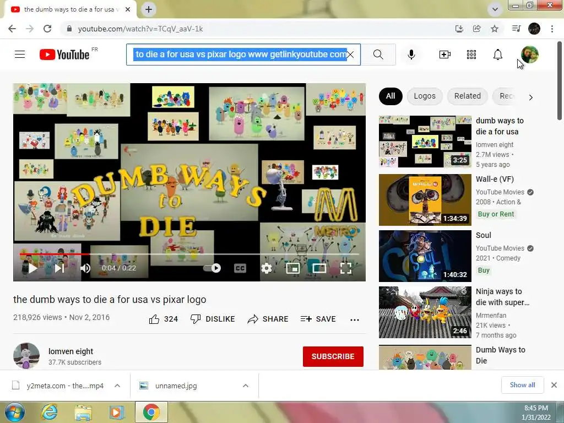Click the install/download page icon in address bar
The height and width of the screenshot is (423, 564).
click(459, 29)
